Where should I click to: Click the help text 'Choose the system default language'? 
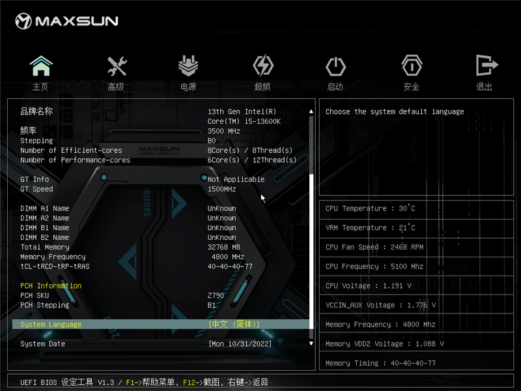click(x=395, y=111)
